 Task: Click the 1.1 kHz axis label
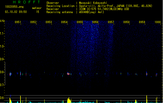pos(2,33)
